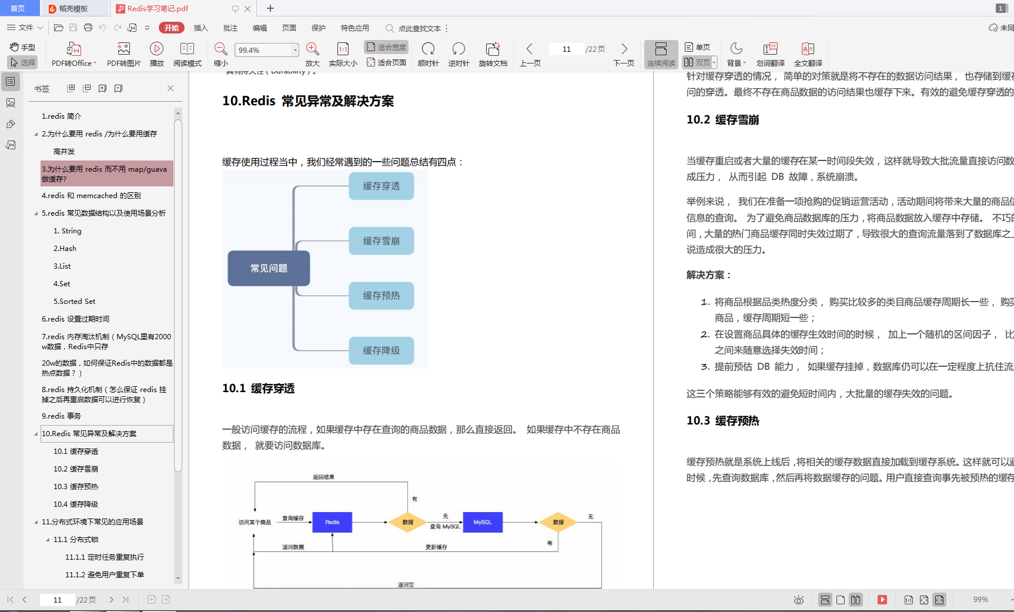Add a new tab with plus button
The width and height of the screenshot is (1014, 612).
(x=270, y=8)
